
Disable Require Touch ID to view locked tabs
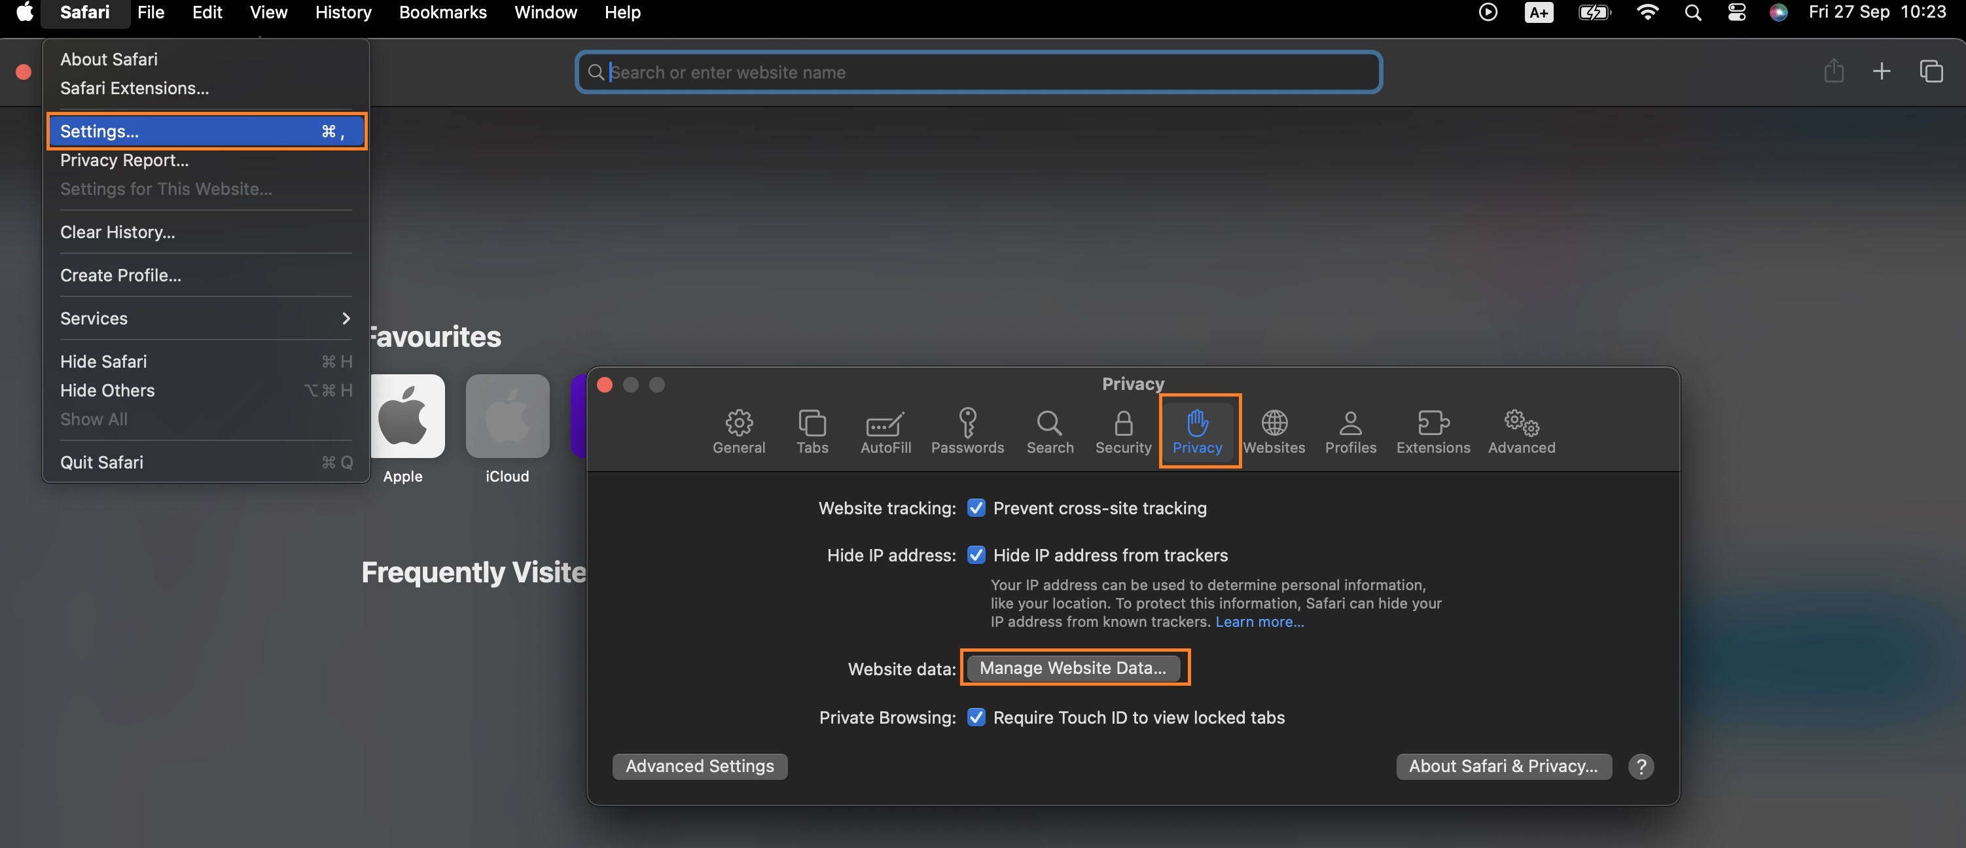[976, 716]
